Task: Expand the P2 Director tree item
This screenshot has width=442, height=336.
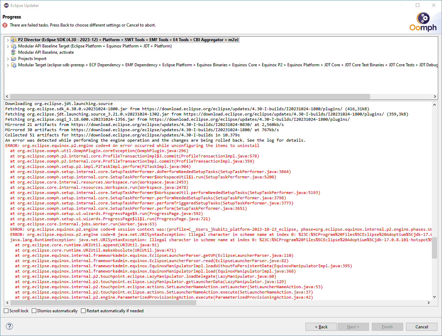Action: click(7, 39)
